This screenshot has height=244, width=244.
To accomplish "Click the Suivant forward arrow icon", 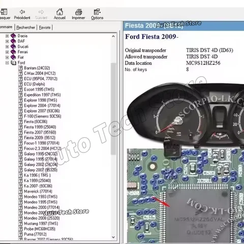I will 41,12.
